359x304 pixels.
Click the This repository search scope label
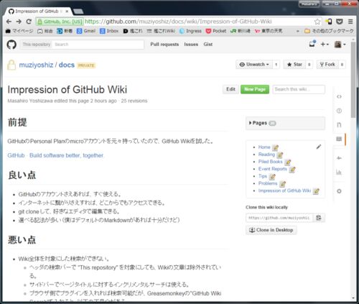(37, 45)
